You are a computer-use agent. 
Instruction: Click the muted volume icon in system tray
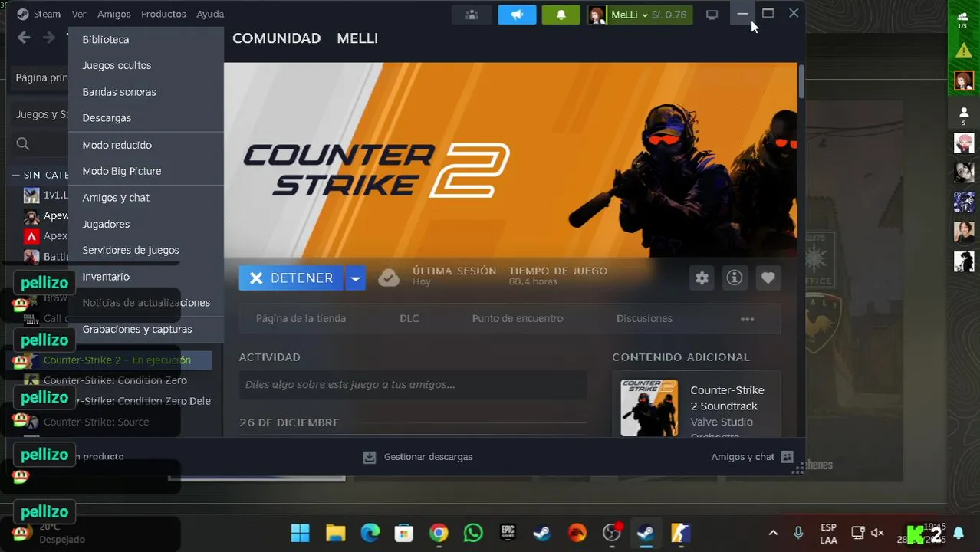click(x=878, y=533)
